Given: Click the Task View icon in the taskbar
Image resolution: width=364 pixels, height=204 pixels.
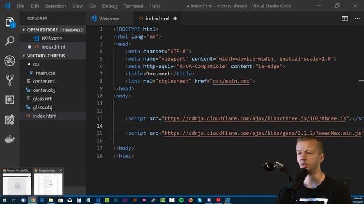Looking at the screenshot, I should [14, 200].
